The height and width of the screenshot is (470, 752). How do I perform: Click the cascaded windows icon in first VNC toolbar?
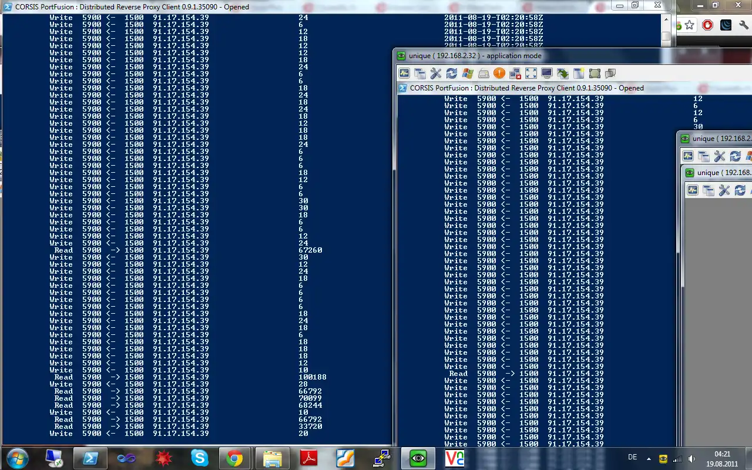(419, 73)
